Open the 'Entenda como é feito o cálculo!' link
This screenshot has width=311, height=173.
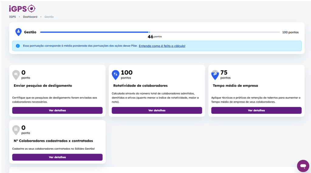click(x=162, y=46)
